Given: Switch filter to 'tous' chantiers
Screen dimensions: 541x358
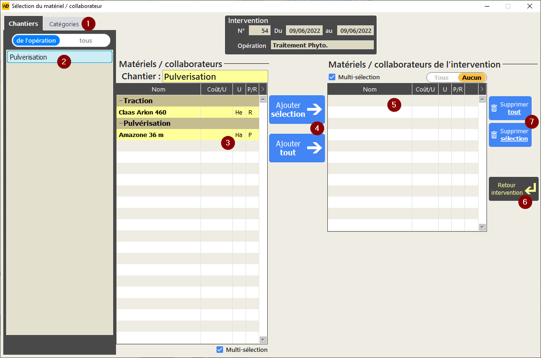Looking at the screenshot, I should (85, 41).
